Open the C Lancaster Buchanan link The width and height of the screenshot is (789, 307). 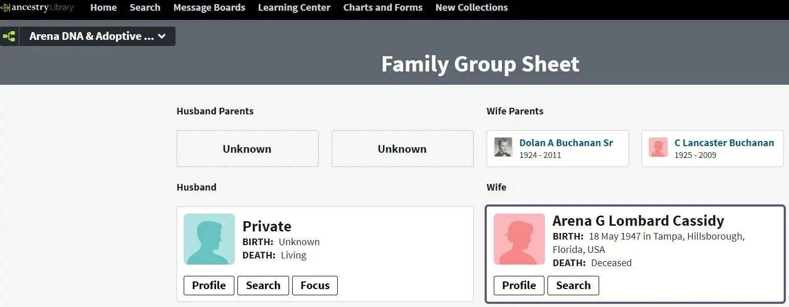(724, 143)
